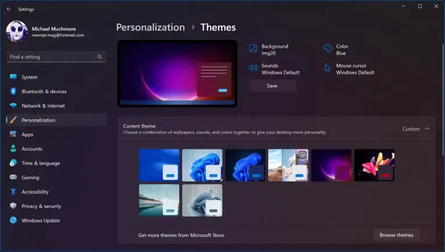Click the Windows Update icon in sidebar

tap(13, 221)
